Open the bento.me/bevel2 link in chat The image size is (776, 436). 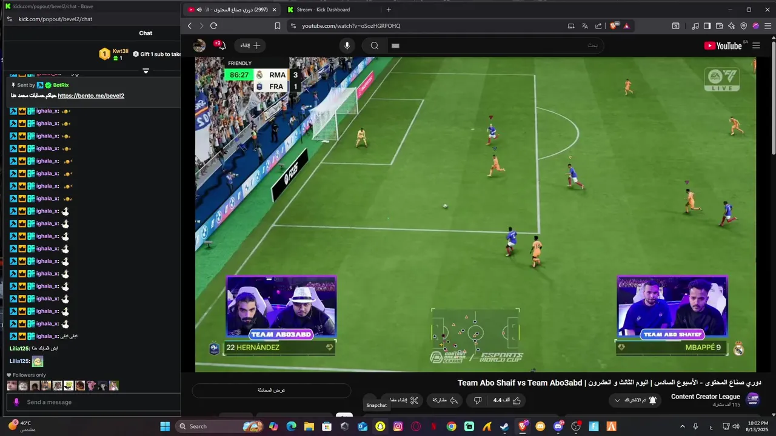[x=91, y=96]
